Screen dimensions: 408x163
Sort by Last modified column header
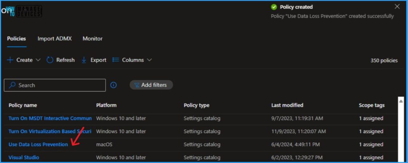click(x=287, y=105)
